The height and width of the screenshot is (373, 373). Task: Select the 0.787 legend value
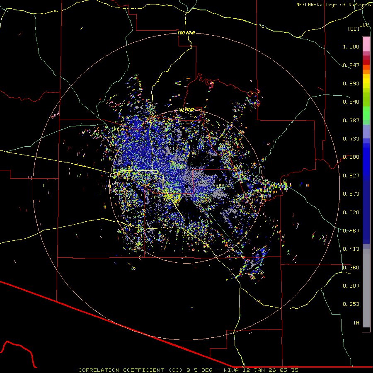(351, 120)
